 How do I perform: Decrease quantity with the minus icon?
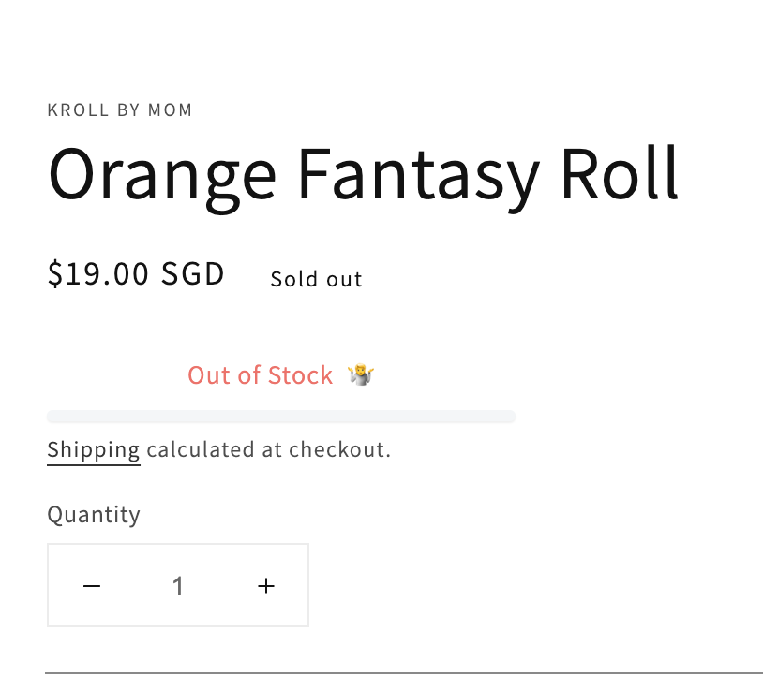click(x=92, y=586)
